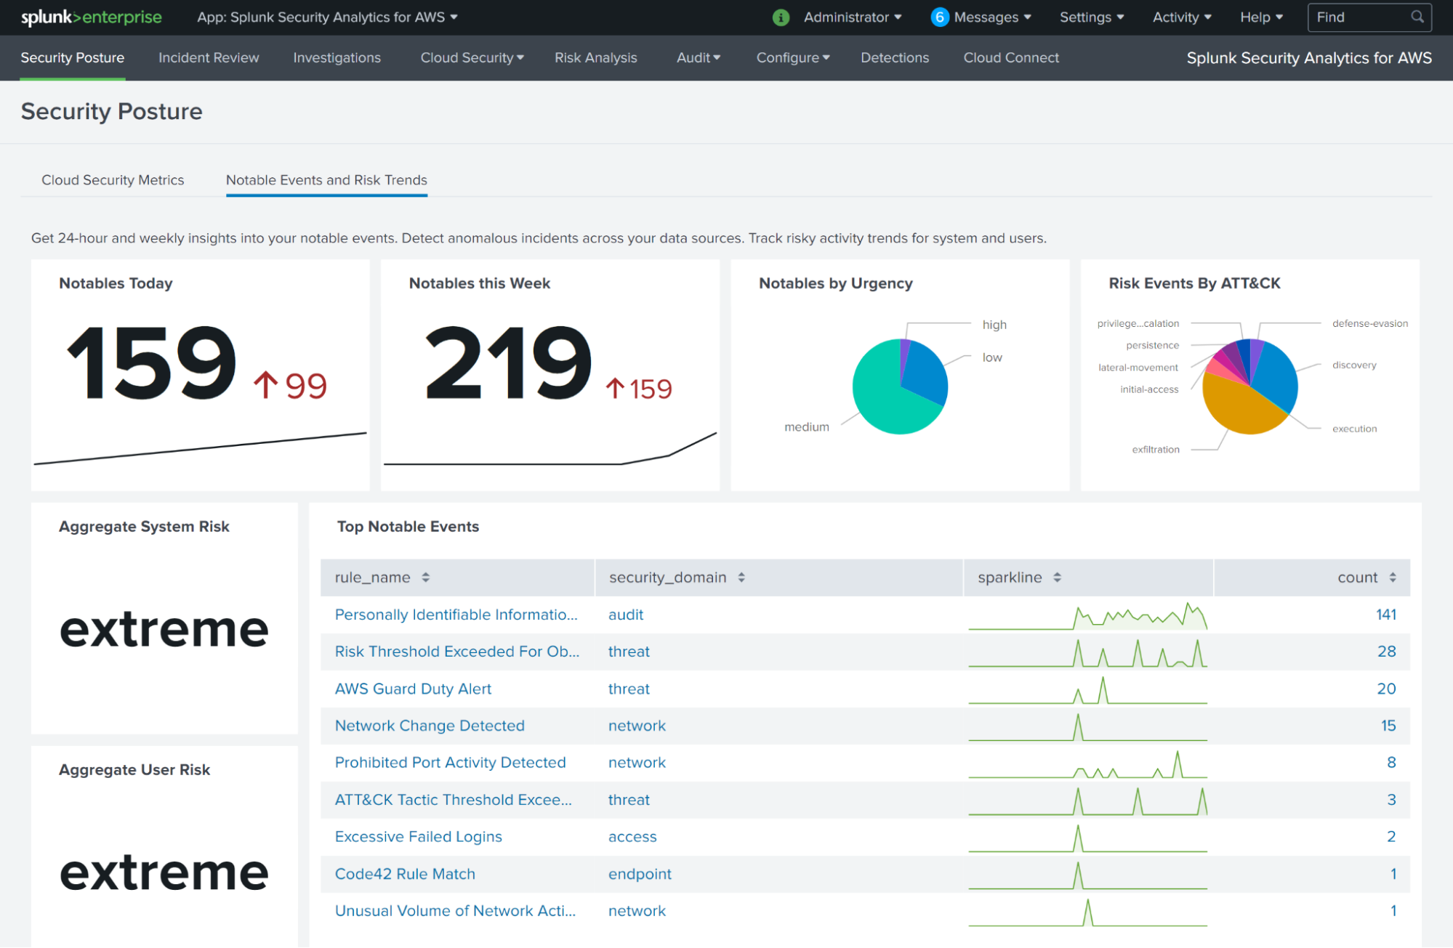
Task: Click the Splunk enterprise logo
Action: [91, 17]
